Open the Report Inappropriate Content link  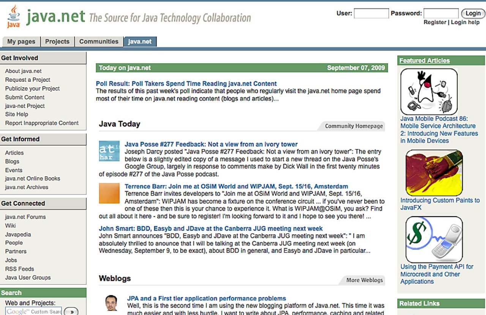42,123
